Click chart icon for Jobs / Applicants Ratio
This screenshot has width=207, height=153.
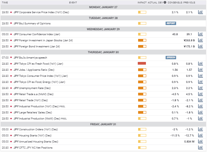200,70
